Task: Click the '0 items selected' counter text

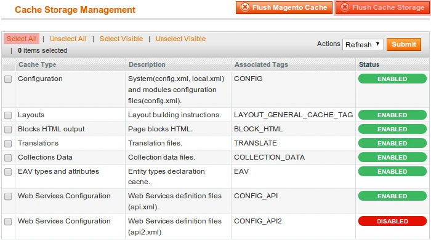Action: [42, 51]
